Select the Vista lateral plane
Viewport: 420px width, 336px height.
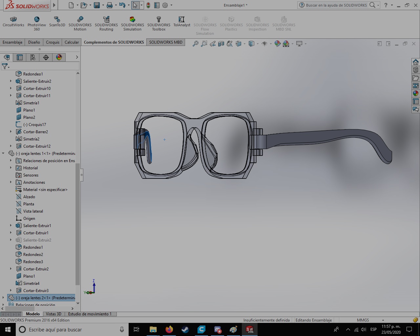tap(33, 211)
